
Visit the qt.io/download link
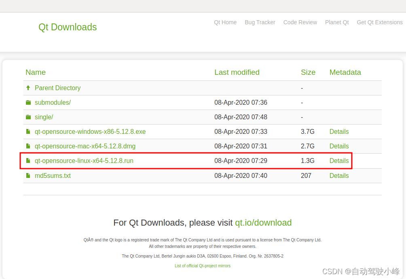(x=263, y=222)
